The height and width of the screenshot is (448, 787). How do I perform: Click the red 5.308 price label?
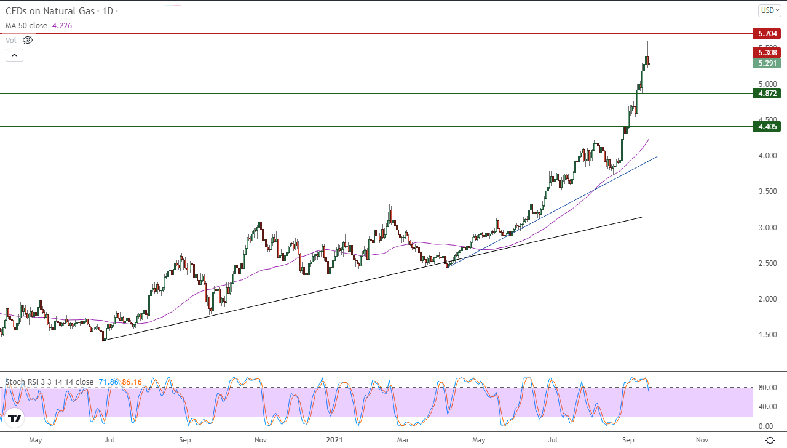(767, 53)
